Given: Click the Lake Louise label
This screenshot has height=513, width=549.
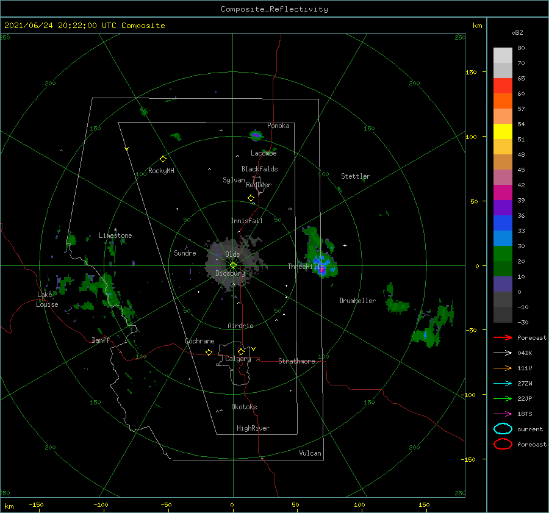Looking at the screenshot, I should [47, 300].
